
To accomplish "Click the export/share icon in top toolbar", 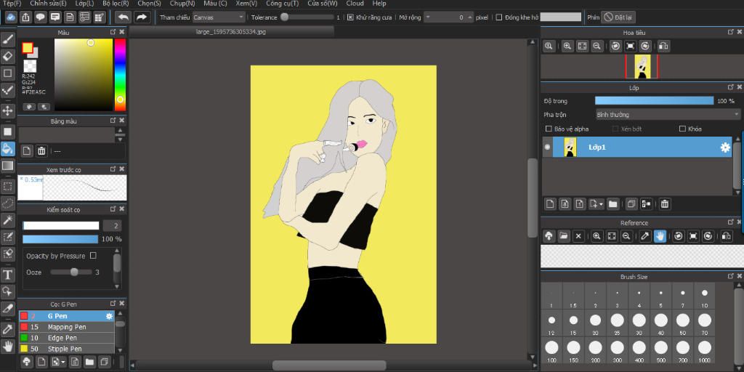I will 25,17.
